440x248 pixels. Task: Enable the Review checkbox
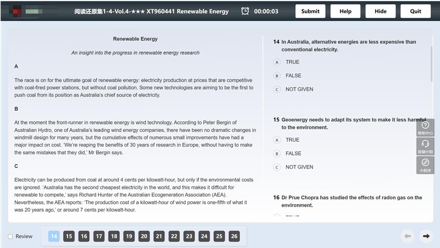(x=10, y=237)
